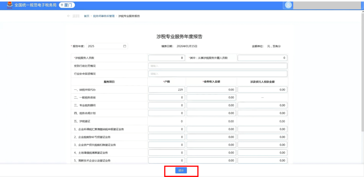Image resolution: width=364 pixels, height=177 pixels.
Task: Click the 服务项目 column header
Action: click(x=109, y=82)
